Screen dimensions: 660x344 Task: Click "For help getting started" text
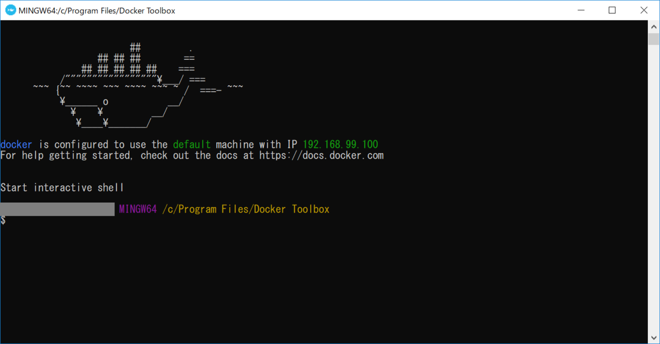point(65,156)
